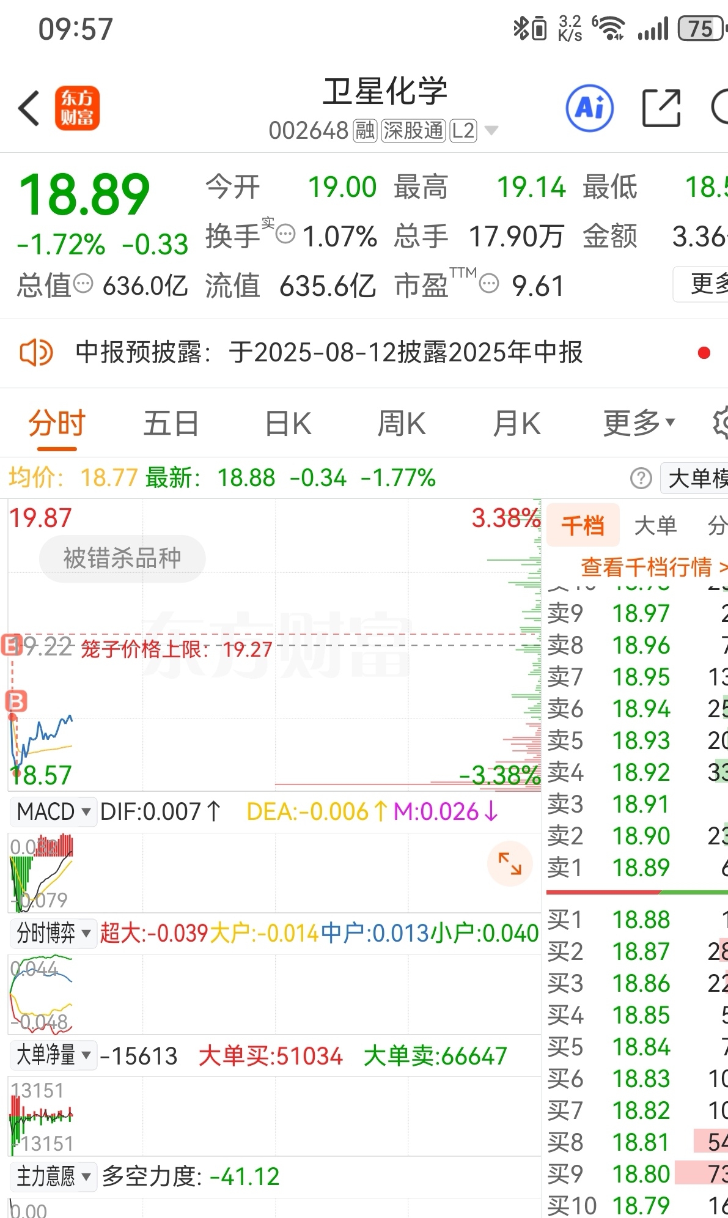Tap the 被错杀品种 tag button

(x=122, y=558)
